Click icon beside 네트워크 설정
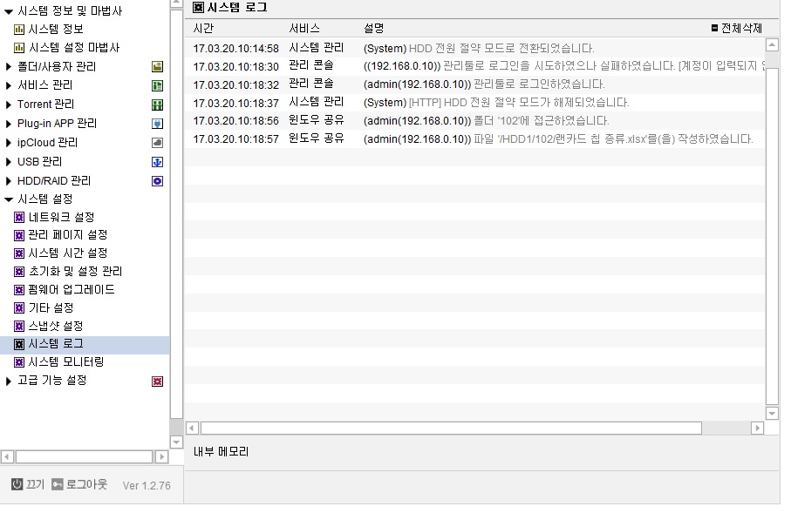791x513 pixels. [x=19, y=217]
